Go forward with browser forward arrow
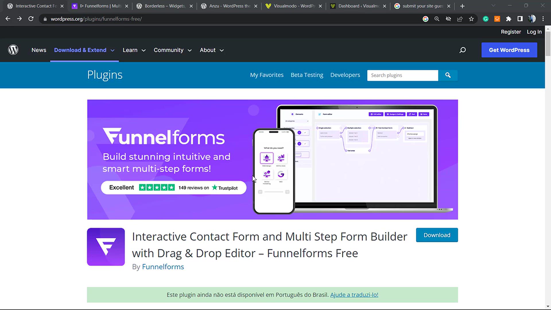551x310 pixels. pos(19,19)
